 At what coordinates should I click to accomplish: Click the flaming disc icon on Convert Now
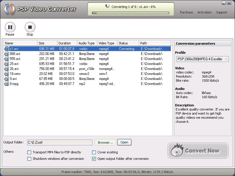[x=177, y=150]
